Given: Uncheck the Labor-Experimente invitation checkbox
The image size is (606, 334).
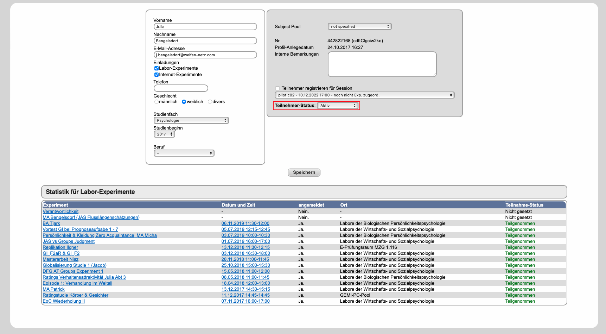Looking at the screenshot, I should pyautogui.click(x=156, y=68).
